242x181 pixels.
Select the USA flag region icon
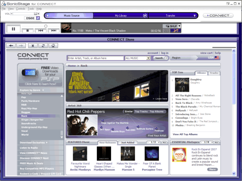tap(217, 58)
